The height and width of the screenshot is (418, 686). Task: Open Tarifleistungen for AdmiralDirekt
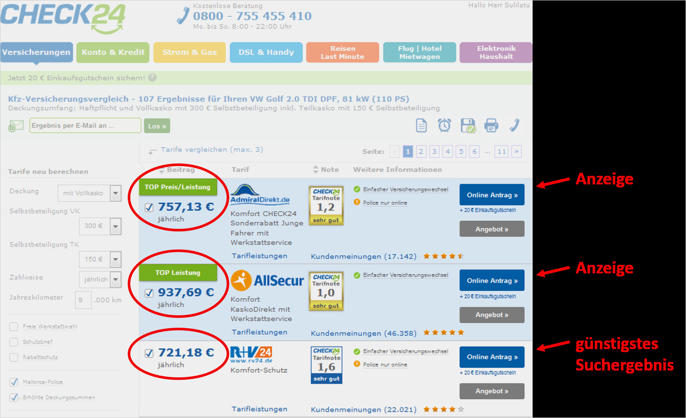click(260, 256)
